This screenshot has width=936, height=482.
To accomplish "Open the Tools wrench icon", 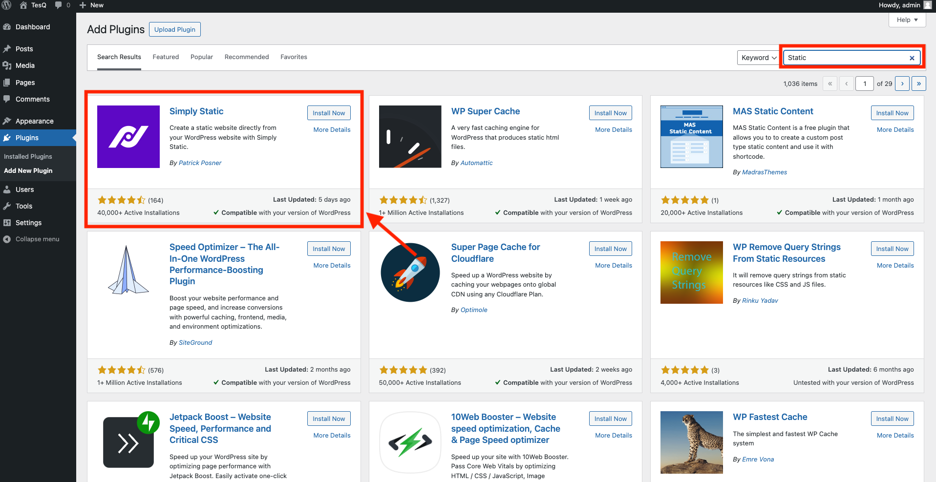I will pos(8,206).
